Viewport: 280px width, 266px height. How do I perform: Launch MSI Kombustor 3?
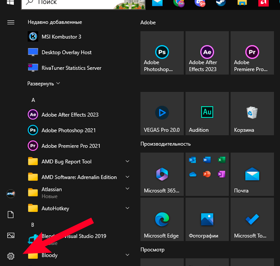[x=79, y=37]
